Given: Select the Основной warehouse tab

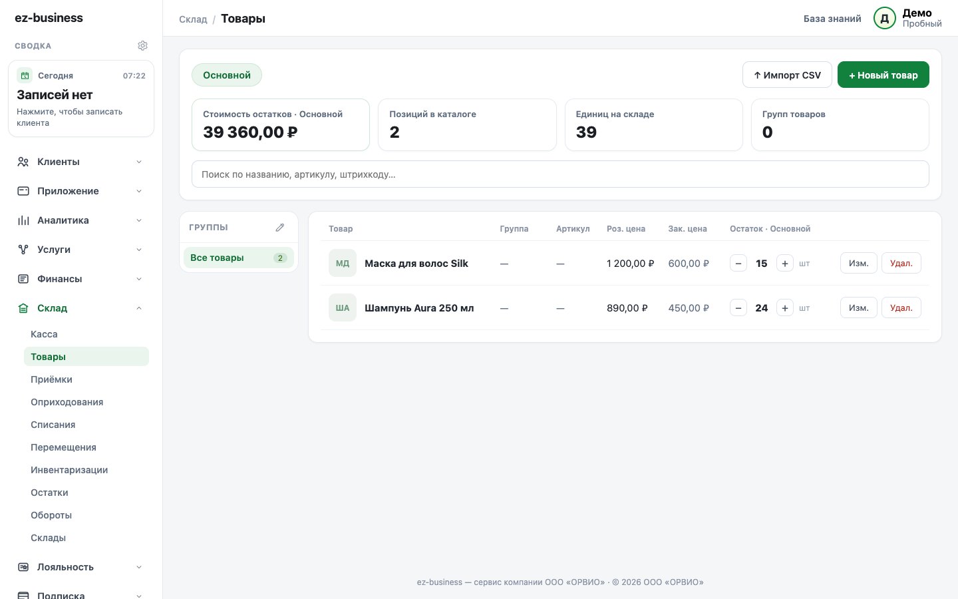Looking at the screenshot, I should 227,75.
